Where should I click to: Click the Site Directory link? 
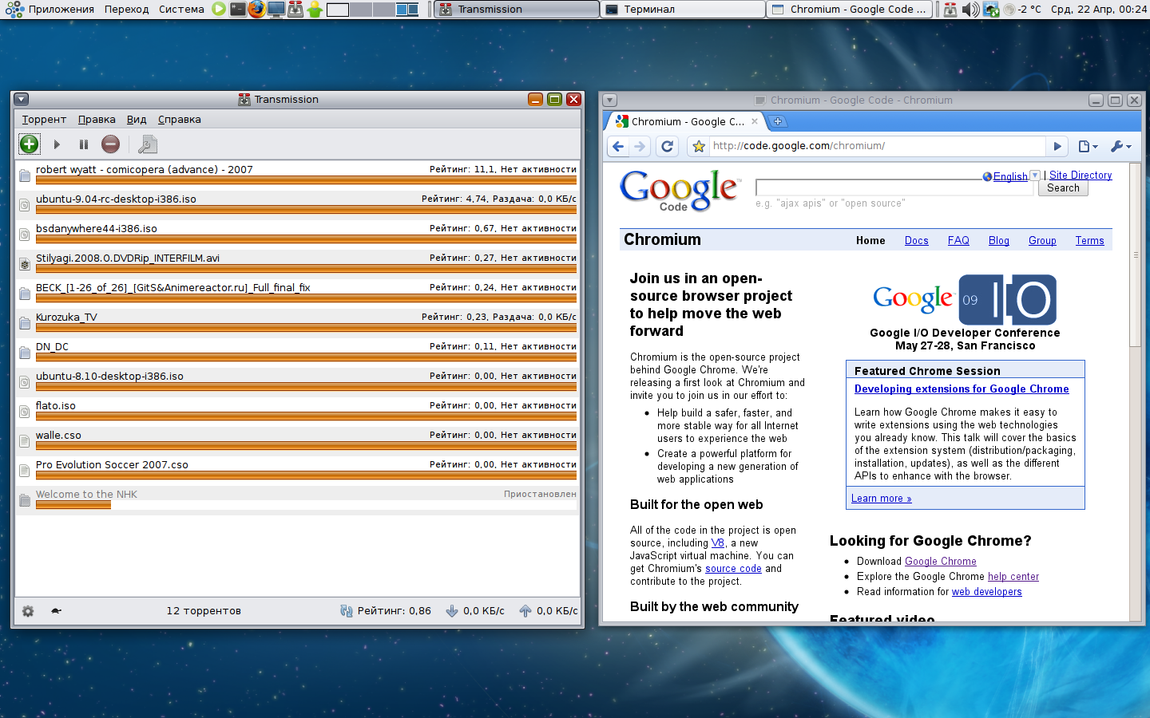tap(1081, 176)
